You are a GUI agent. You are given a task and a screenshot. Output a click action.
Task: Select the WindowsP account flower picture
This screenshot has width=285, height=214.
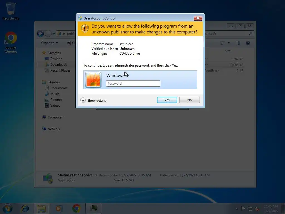point(93,80)
